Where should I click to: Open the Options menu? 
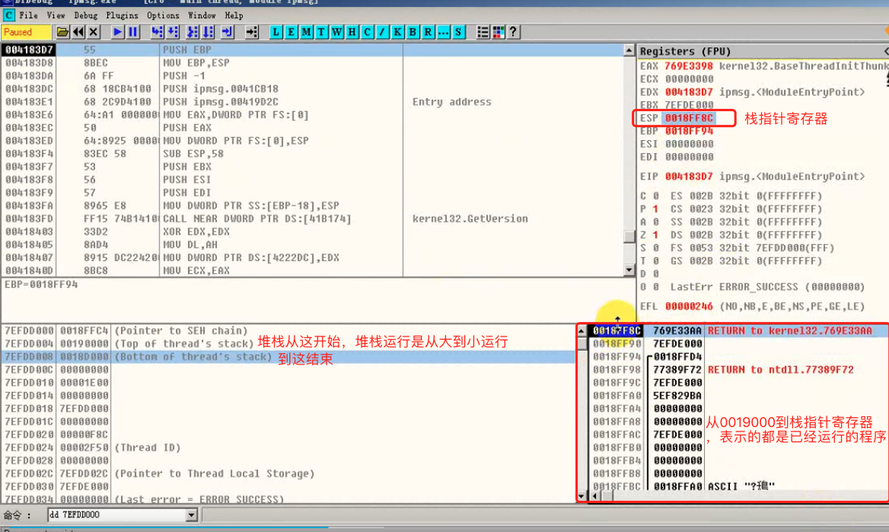pos(163,15)
